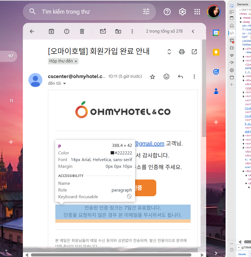Open the advanced search options sliders icon
The height and width of the screenshot is (257, 251).
(146, 12)
